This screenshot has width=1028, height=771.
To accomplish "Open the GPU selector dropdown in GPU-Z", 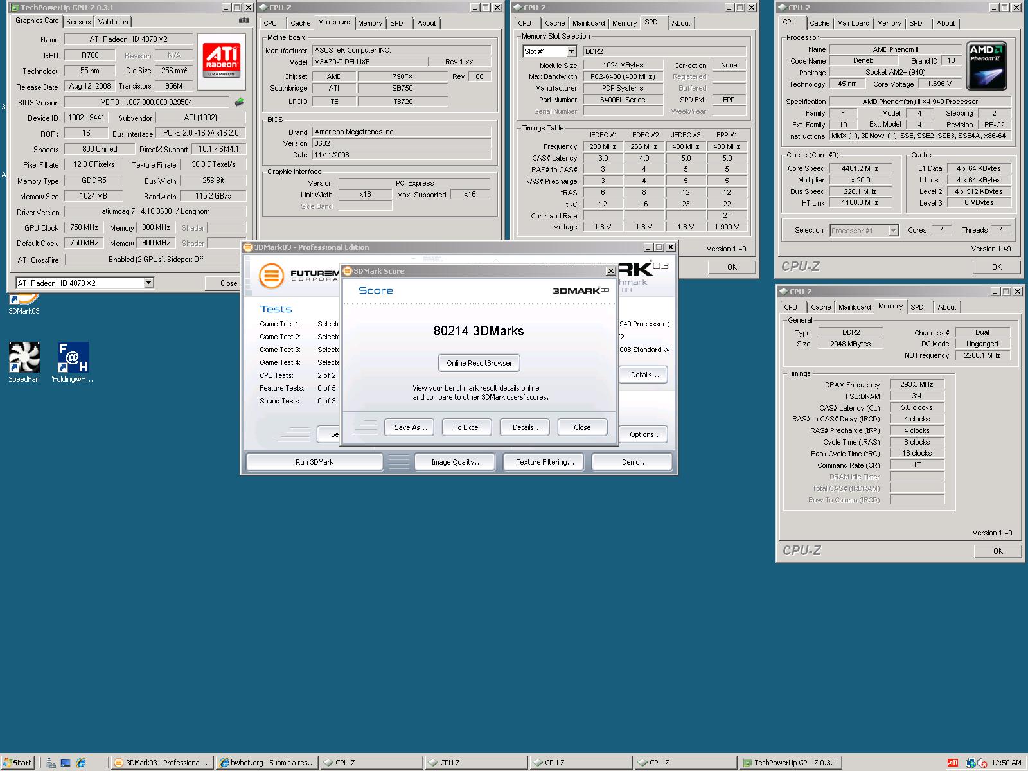I will coord(149,283).
